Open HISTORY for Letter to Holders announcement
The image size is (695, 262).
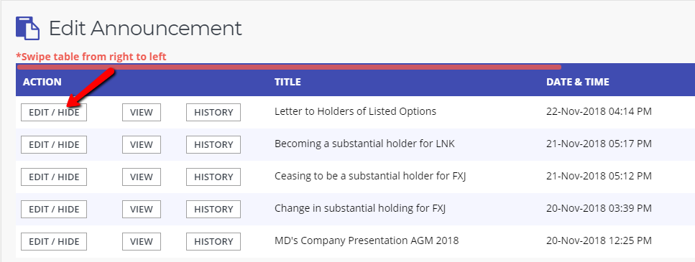point(213,113)
